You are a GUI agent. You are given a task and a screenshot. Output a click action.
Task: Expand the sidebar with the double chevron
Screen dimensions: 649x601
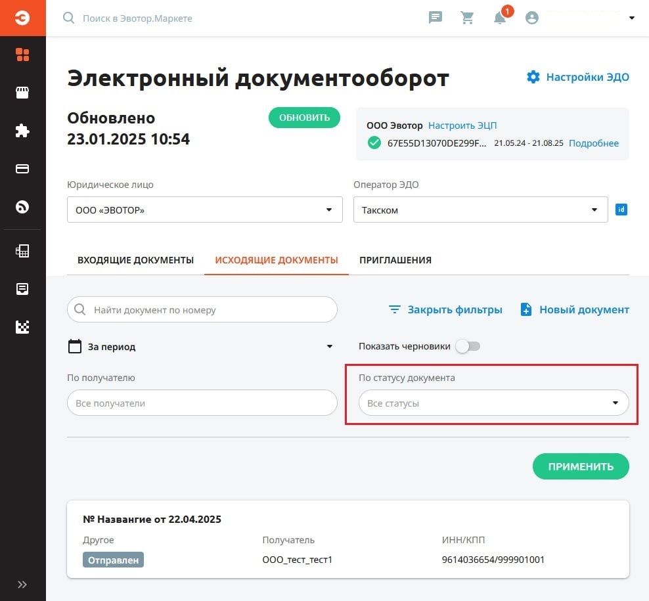pyautogui.click(x=22, y=585)
